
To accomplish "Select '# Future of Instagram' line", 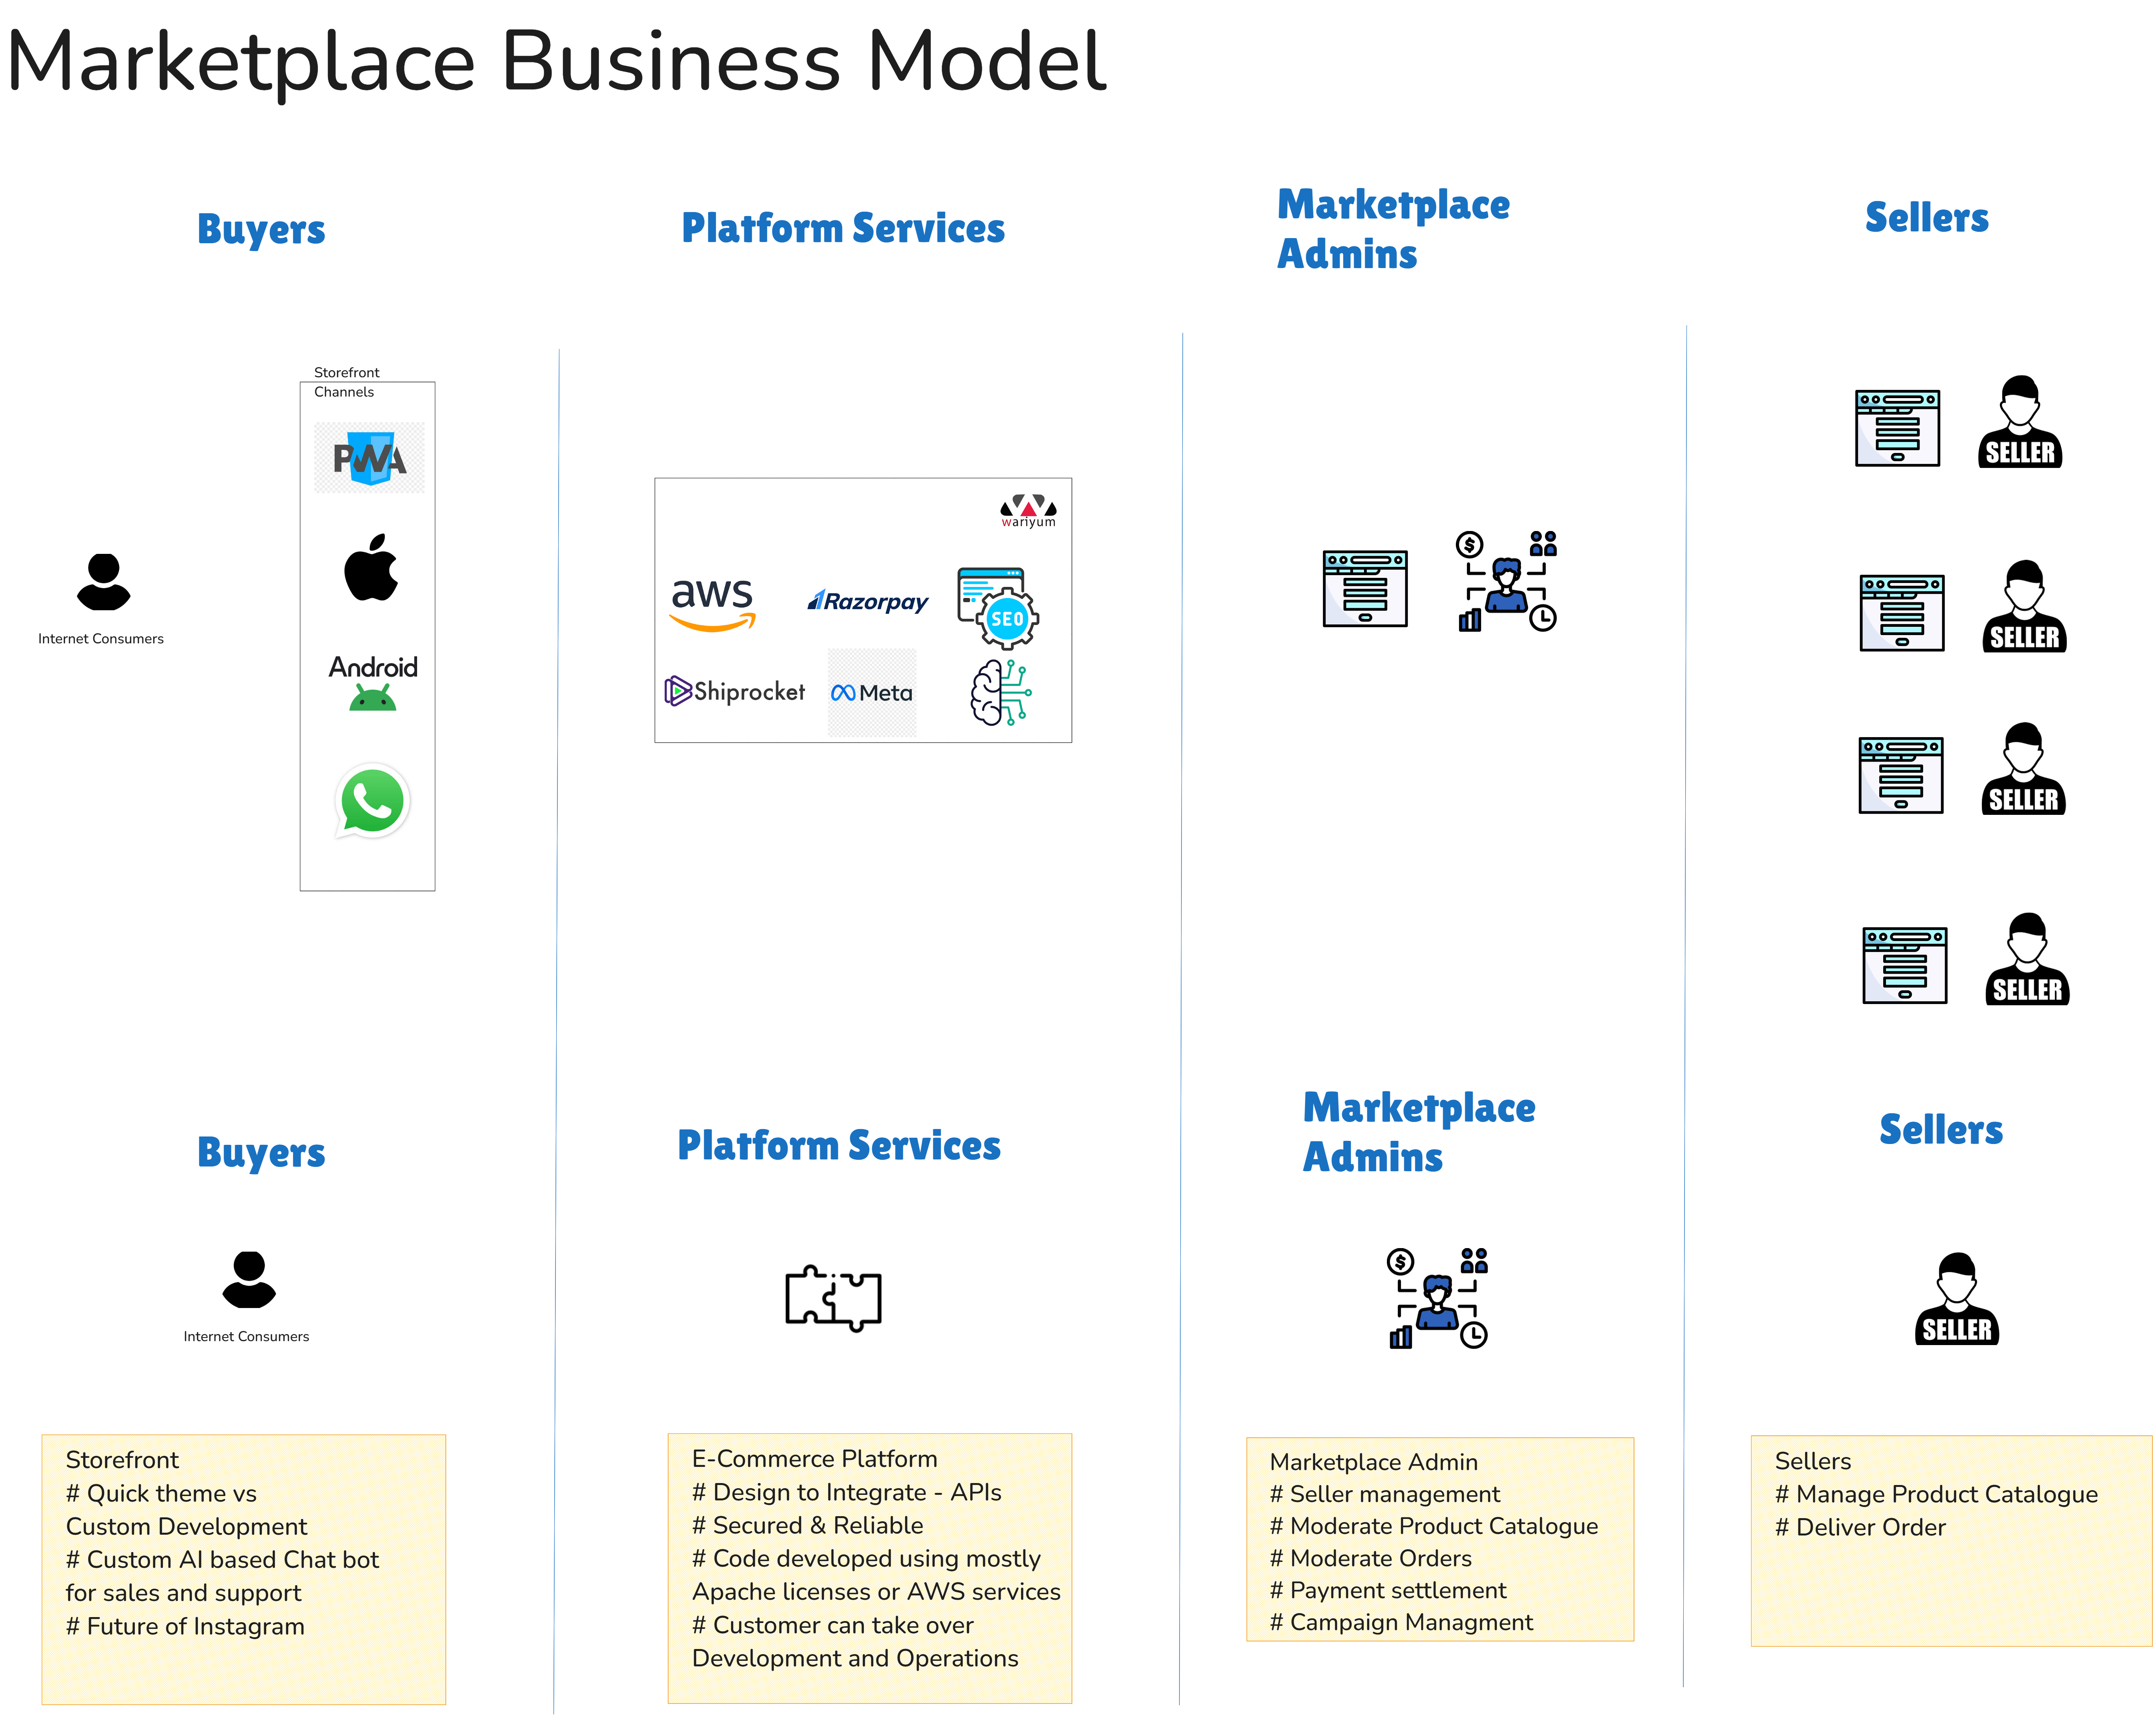I will coord(185,1626).
